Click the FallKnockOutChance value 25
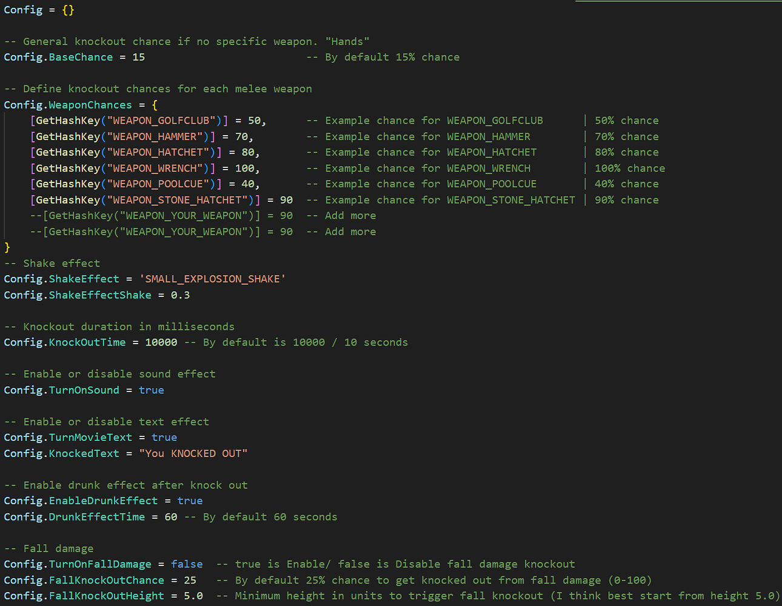782x606 pixels. [x=190, y=579]
